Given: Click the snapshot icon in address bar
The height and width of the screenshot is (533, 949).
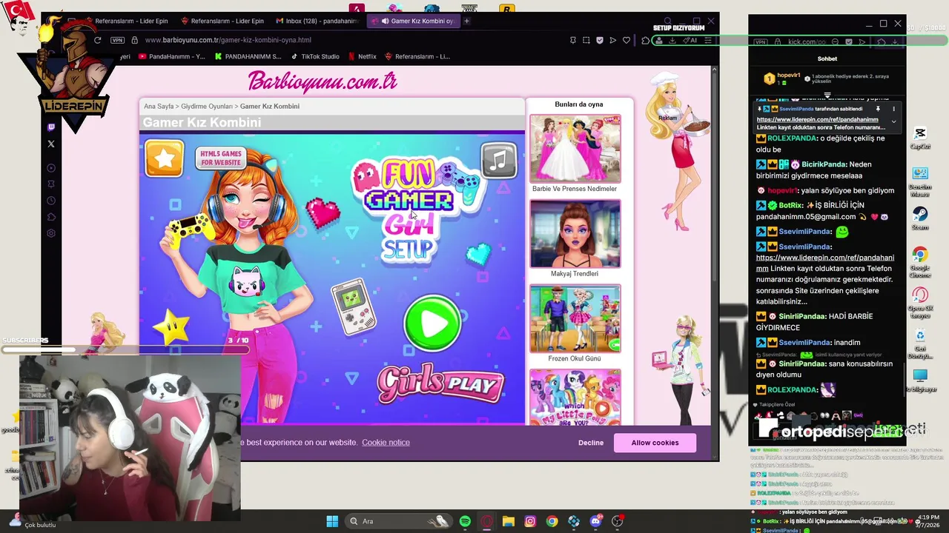Looking at the screenshot, I should tap(586, 40).
